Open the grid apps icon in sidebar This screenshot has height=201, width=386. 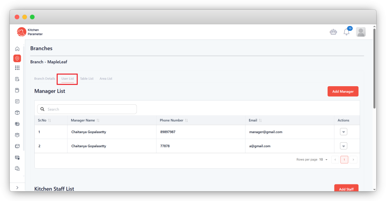pos(17,68)
